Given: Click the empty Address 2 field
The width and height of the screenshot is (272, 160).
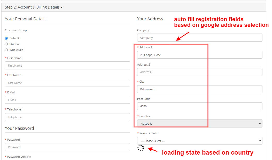Looking at the screenshot, I should (x=200, y=72).
